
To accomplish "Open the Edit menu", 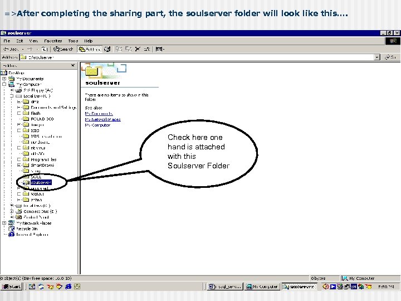I will pyautogui.click(x=19, y=41).
